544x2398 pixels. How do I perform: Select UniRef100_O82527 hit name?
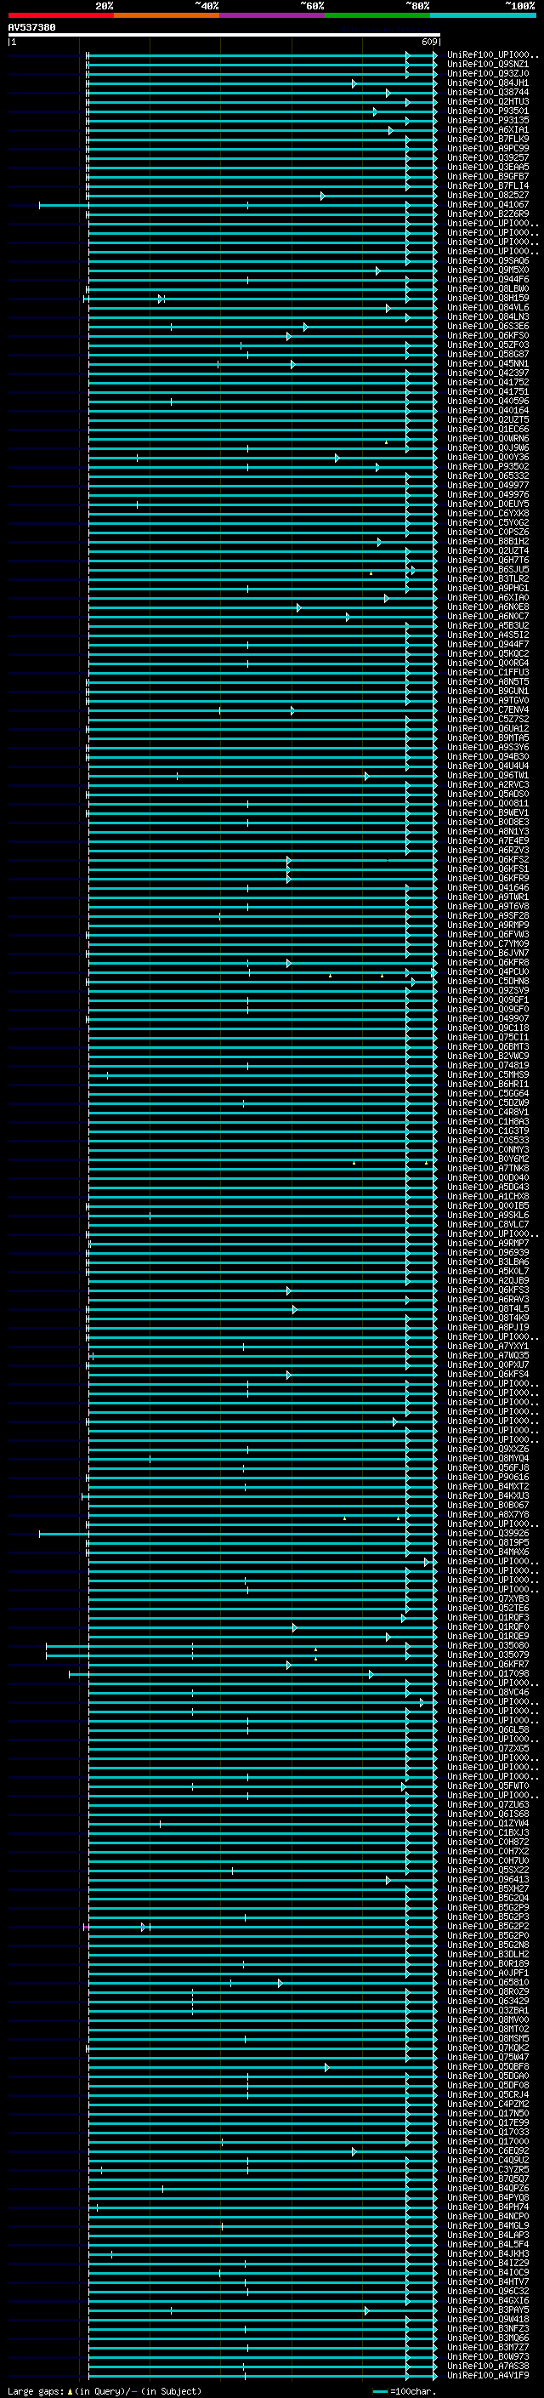click(488, 196)
